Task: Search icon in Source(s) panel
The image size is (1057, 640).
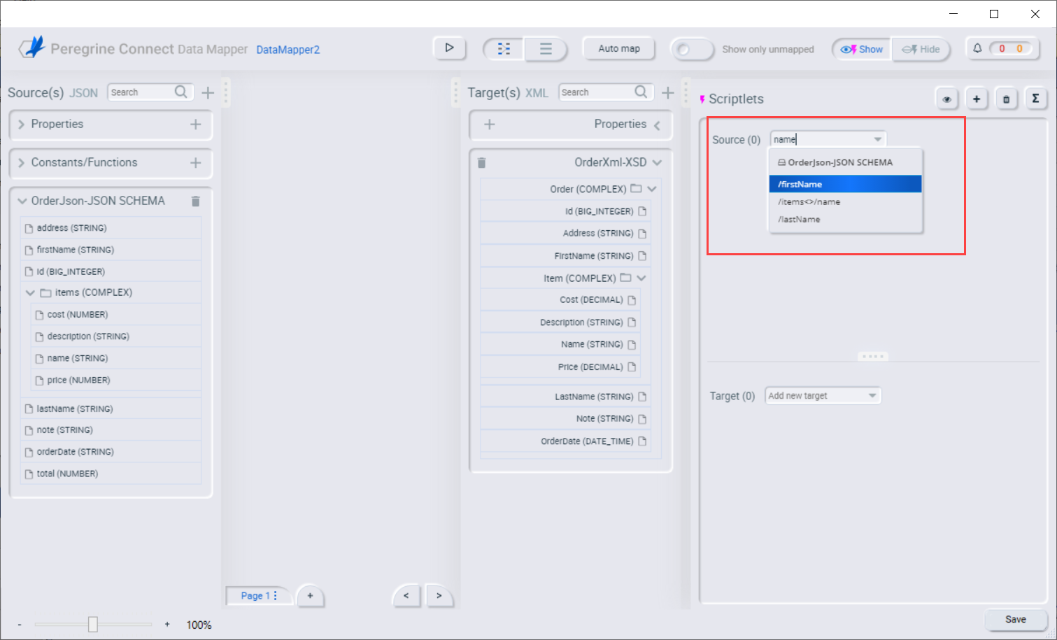Action: click(181, 92)
